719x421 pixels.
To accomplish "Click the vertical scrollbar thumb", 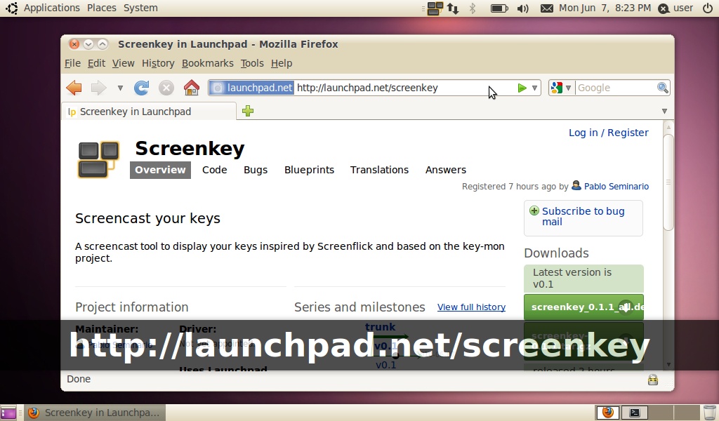I will tap(668, 182).
